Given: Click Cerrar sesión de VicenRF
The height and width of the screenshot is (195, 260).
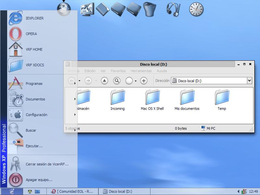Looking at the screenshot, I should click(47, 164).
